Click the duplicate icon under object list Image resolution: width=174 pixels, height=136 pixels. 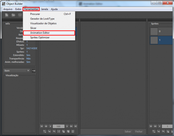(x=63, y=132)
